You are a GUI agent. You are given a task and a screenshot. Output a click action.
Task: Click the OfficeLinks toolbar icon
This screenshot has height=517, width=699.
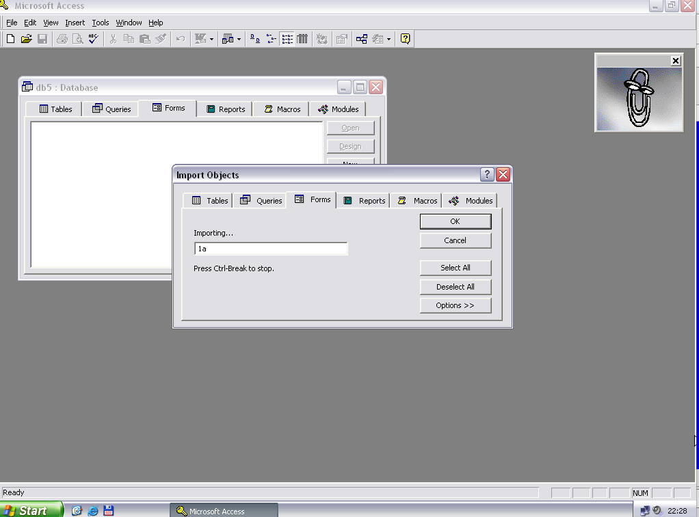[x=200, y=39]
